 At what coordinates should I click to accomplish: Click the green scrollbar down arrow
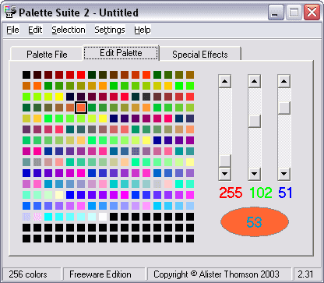pyautogui.click(x=255, y=174)
